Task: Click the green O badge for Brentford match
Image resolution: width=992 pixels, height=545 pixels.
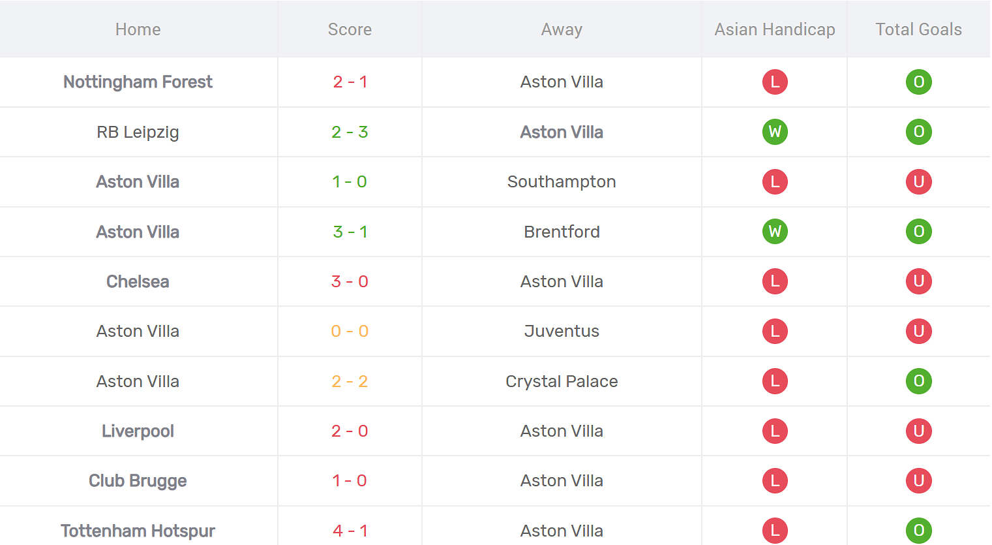Action: click(x=918, y=232)
